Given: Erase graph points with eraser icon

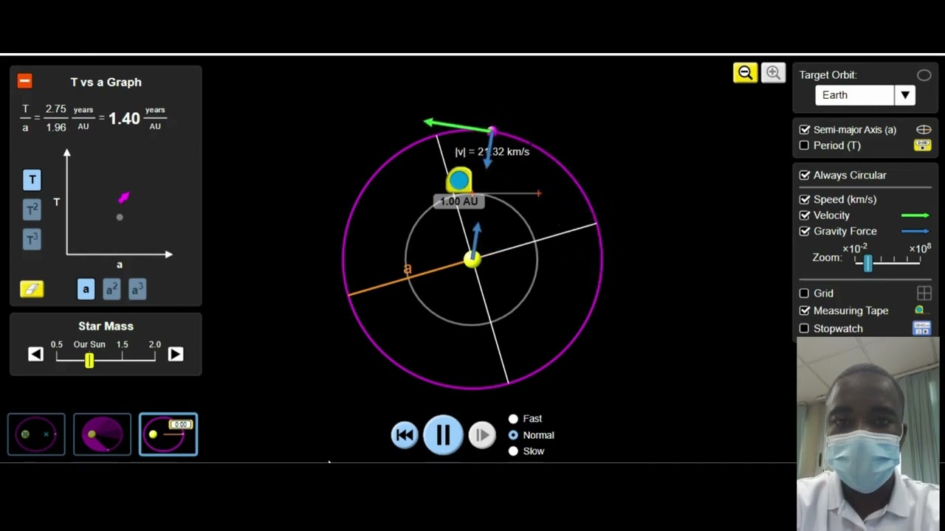Looking at the screenshot, I should pyautogui.click(x=32, y=289).
